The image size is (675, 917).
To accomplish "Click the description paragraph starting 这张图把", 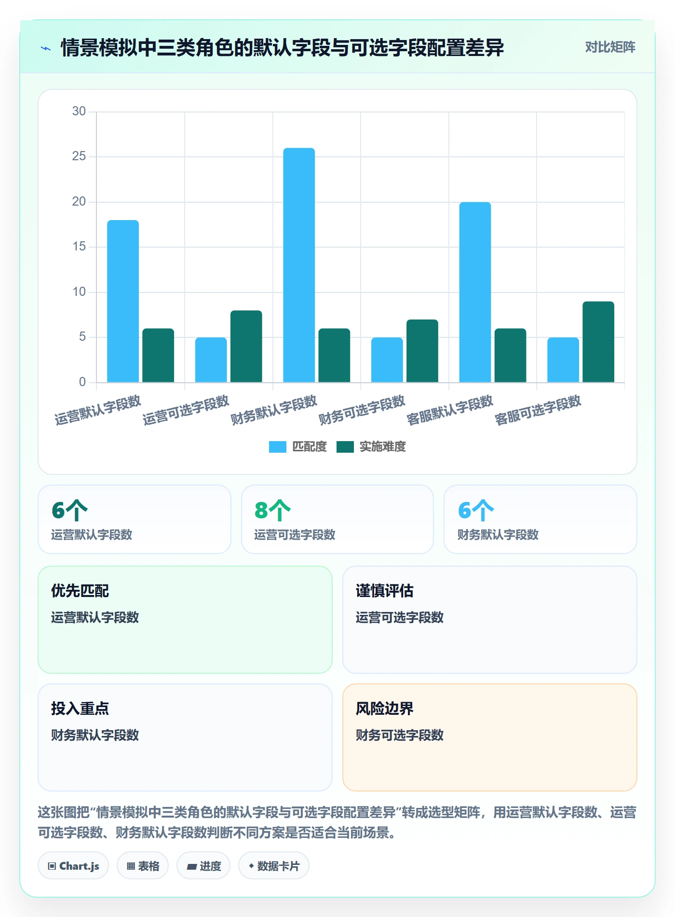I will click(x=337, y=822).
